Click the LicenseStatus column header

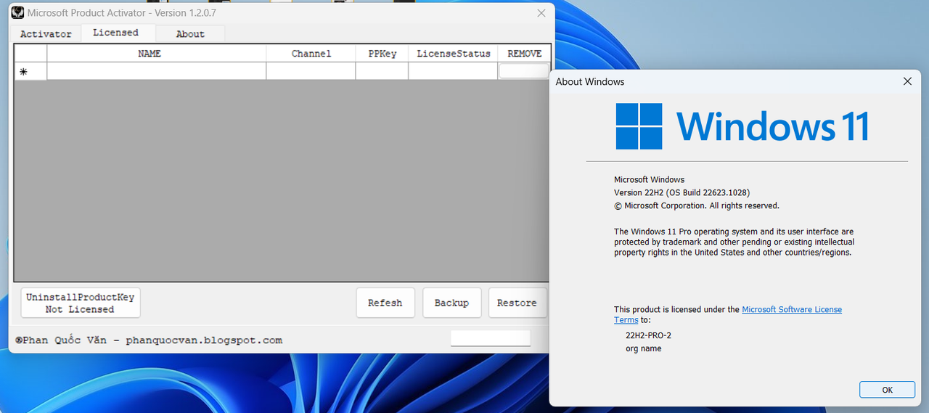tap(454, 54)
